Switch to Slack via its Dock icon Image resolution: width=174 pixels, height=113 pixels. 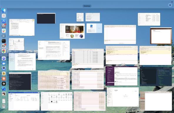point(4,31)
